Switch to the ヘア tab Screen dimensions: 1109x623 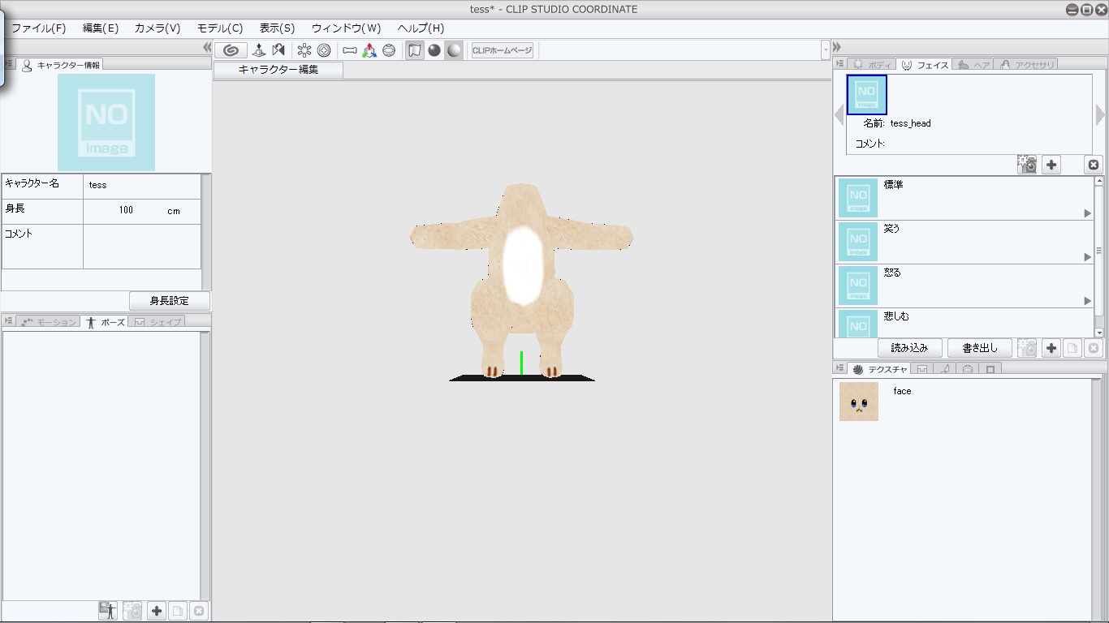point(974,65)
